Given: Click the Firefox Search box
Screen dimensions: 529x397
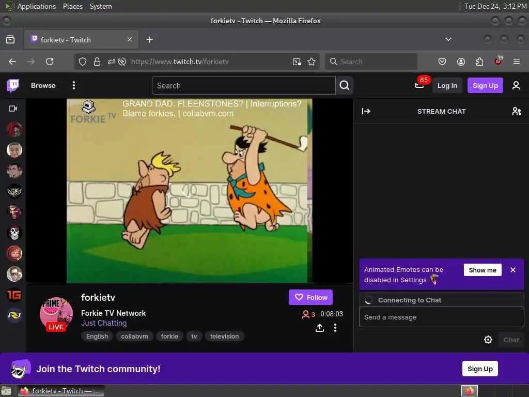Looking at the screenshot, I should click(x=371, y=62).
